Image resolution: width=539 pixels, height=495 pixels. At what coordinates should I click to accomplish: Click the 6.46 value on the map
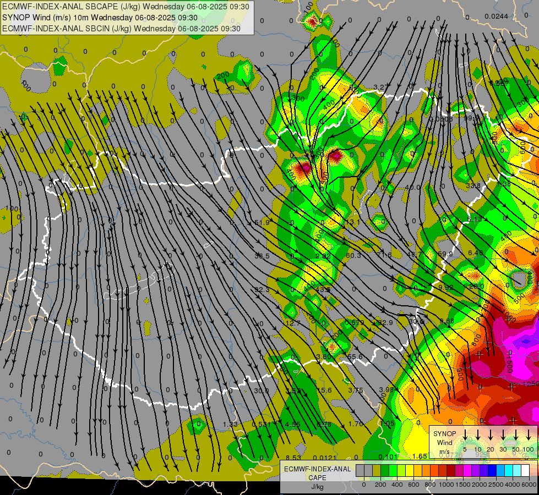tap(475, 252)
